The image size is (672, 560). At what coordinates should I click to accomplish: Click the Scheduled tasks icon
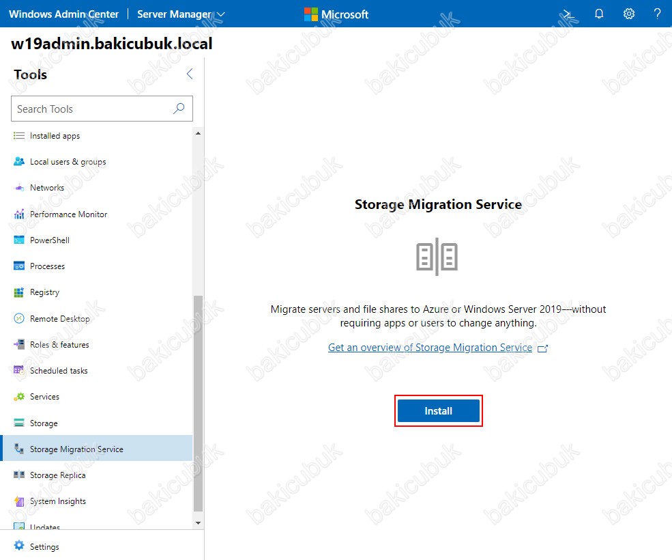tap(19, 370)
